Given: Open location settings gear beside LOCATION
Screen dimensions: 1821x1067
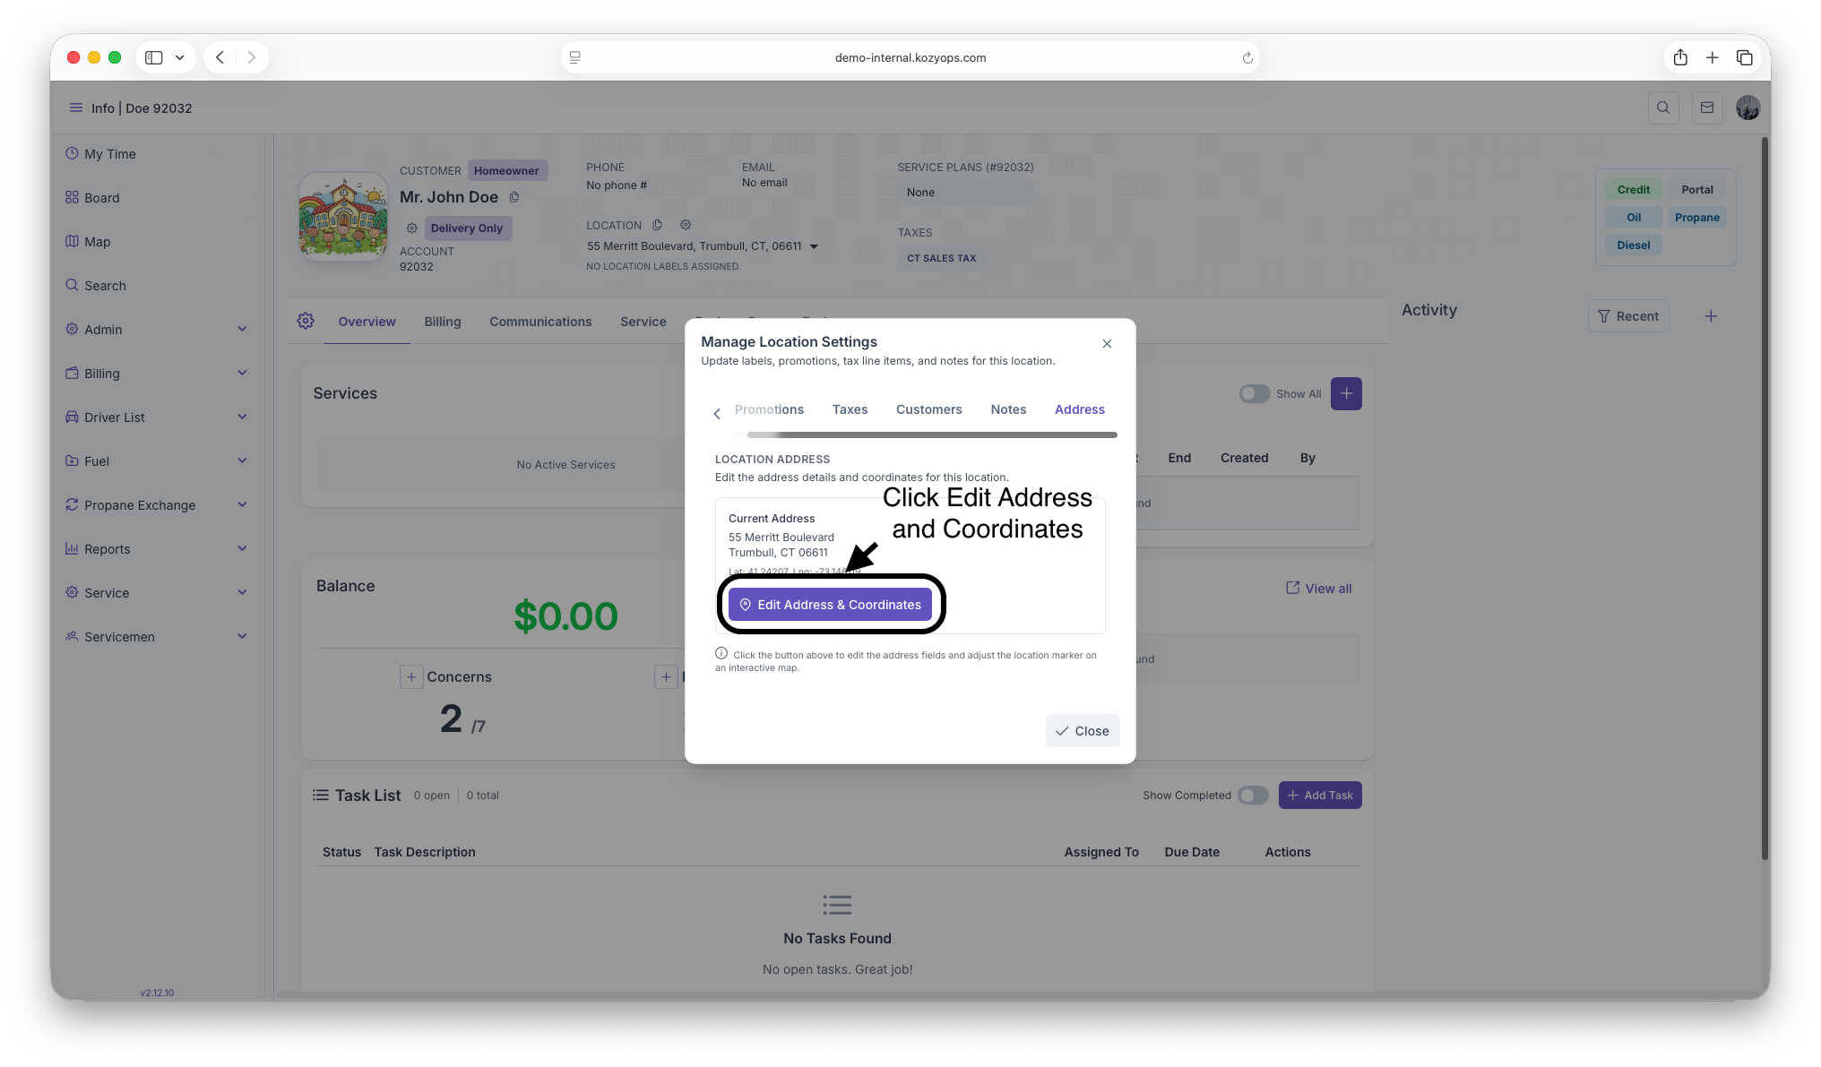Looking at the screenshot, I should point(686,225).
